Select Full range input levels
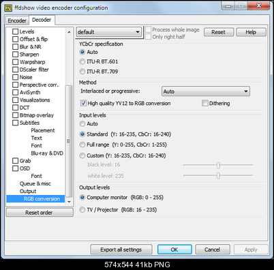This screenshot has width=274, height=270. (x=82, y=145)
